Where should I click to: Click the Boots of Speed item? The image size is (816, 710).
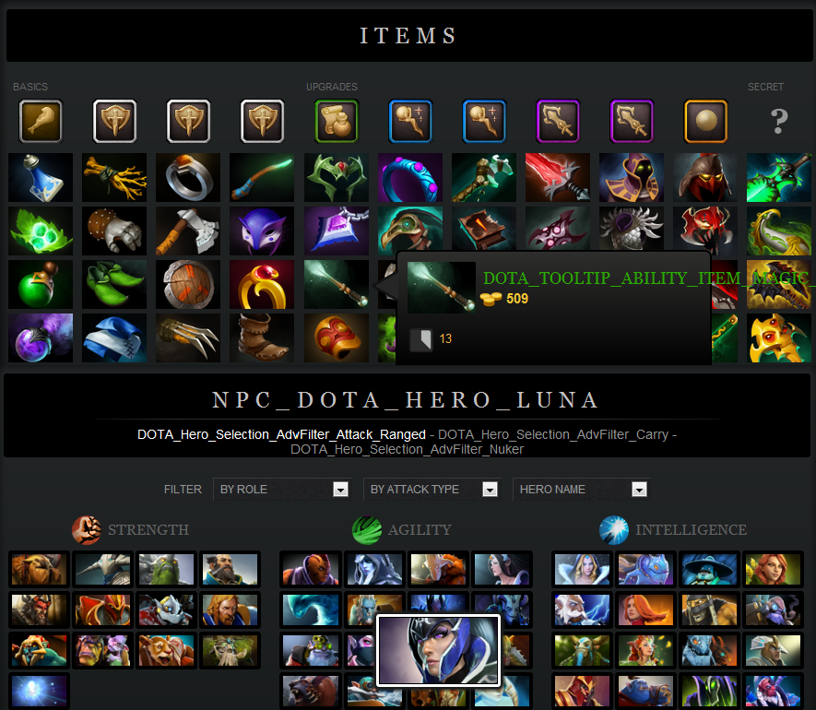tap(262, 337)
